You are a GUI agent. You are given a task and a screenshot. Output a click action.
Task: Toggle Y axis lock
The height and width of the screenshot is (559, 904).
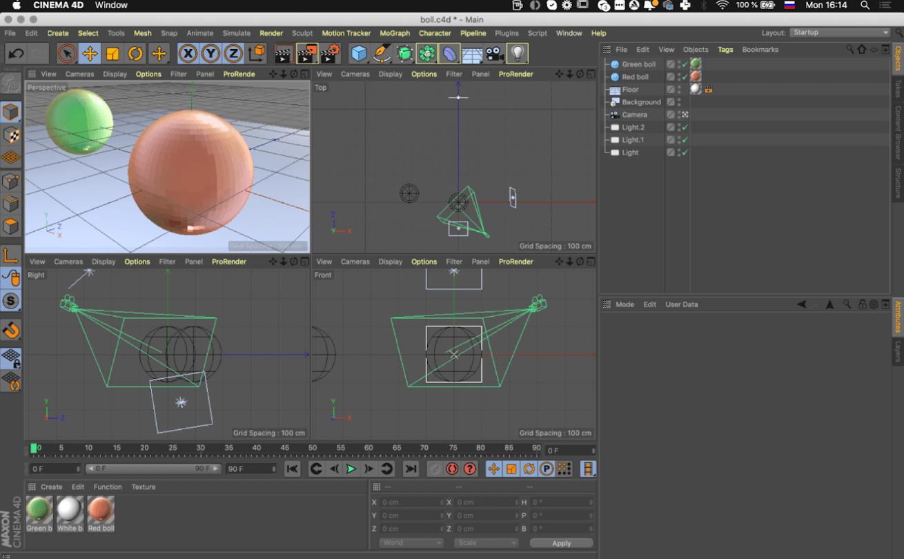click(210, 53)
